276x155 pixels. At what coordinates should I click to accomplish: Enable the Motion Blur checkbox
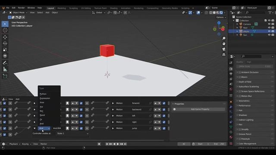tap(240, 96)
